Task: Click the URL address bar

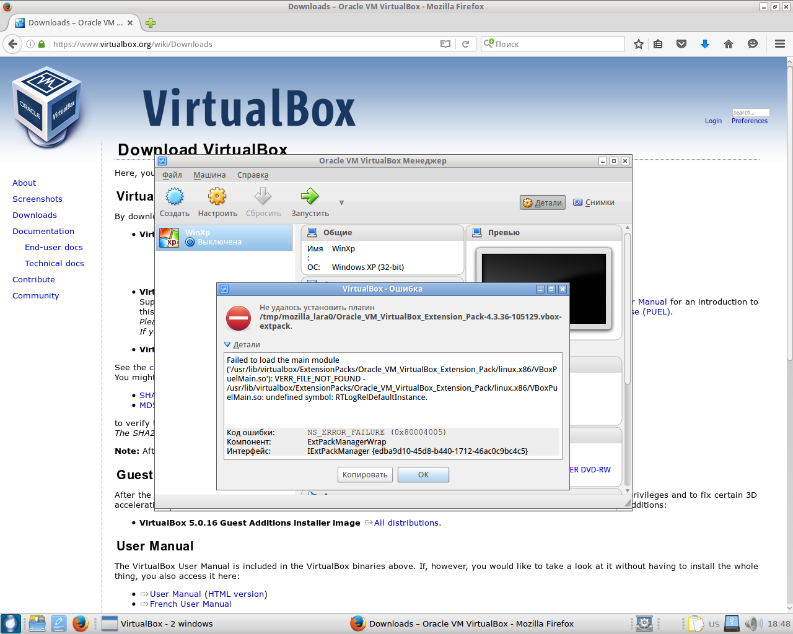Action: point(242,44)
